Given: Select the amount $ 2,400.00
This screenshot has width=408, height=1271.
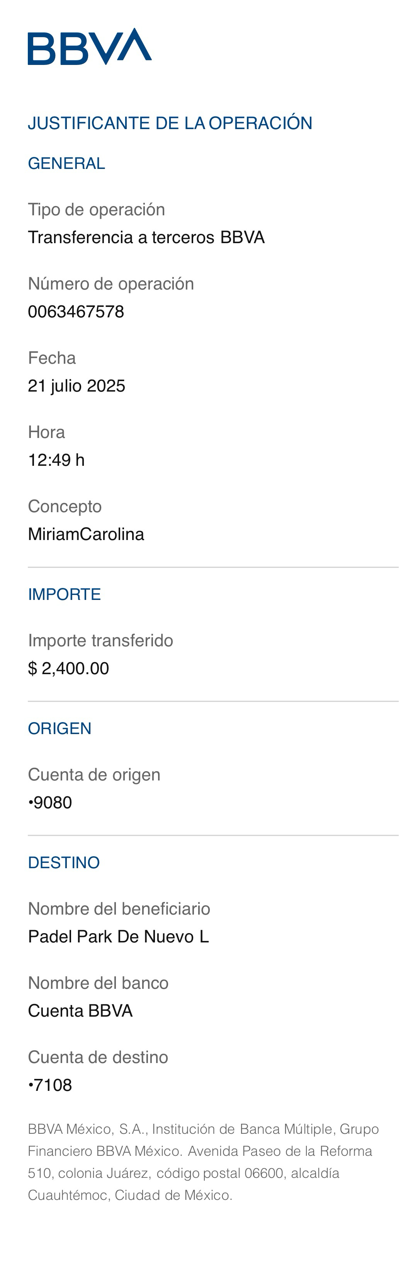Looking at the screenshot, I should point(68,669).
